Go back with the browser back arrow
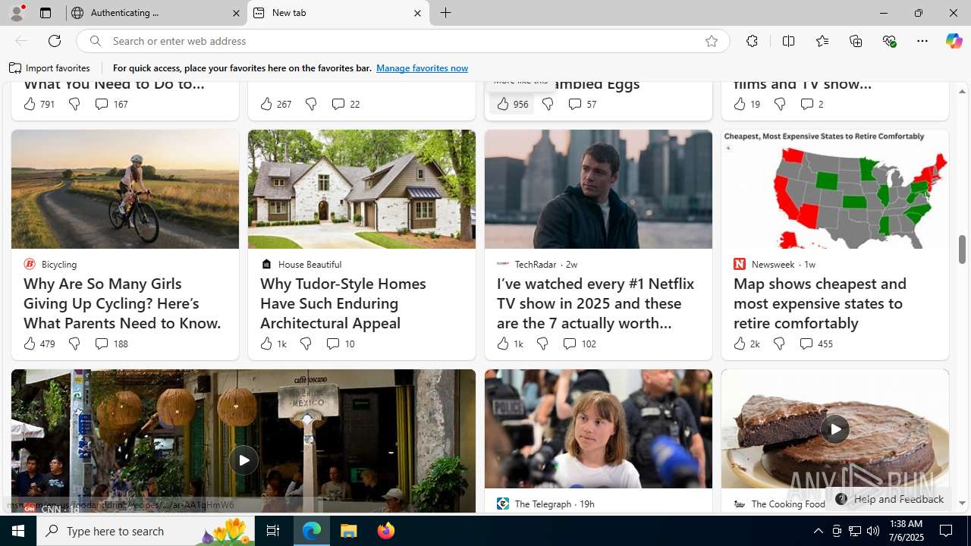The image size is (971, 546). tap(21, 41)
